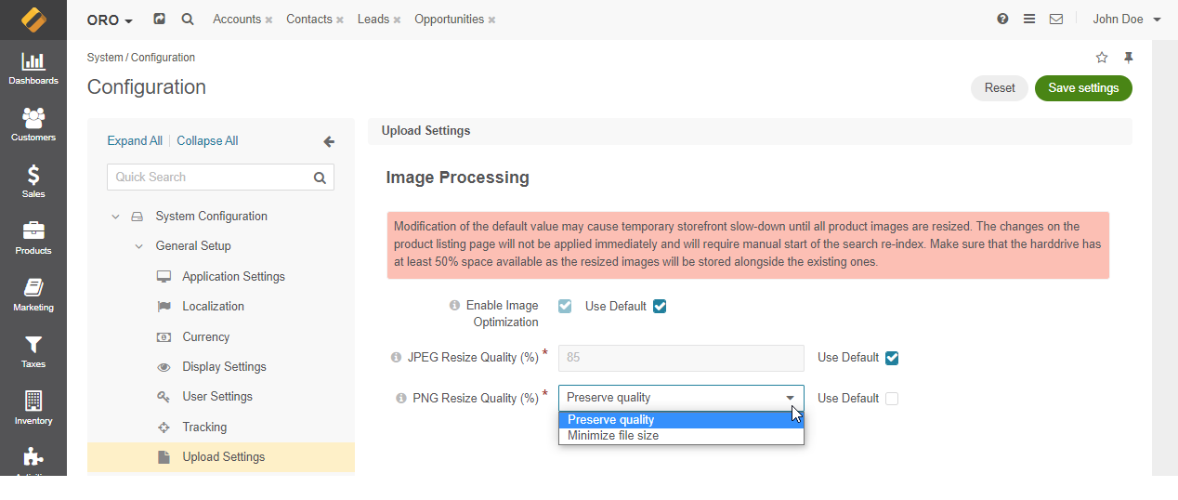
Task: Pin this page with pushpin icon
Action: click(1129, 58)
